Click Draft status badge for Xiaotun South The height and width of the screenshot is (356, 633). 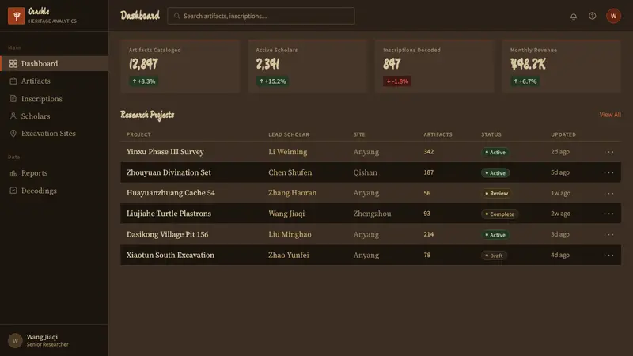(494, 256)
